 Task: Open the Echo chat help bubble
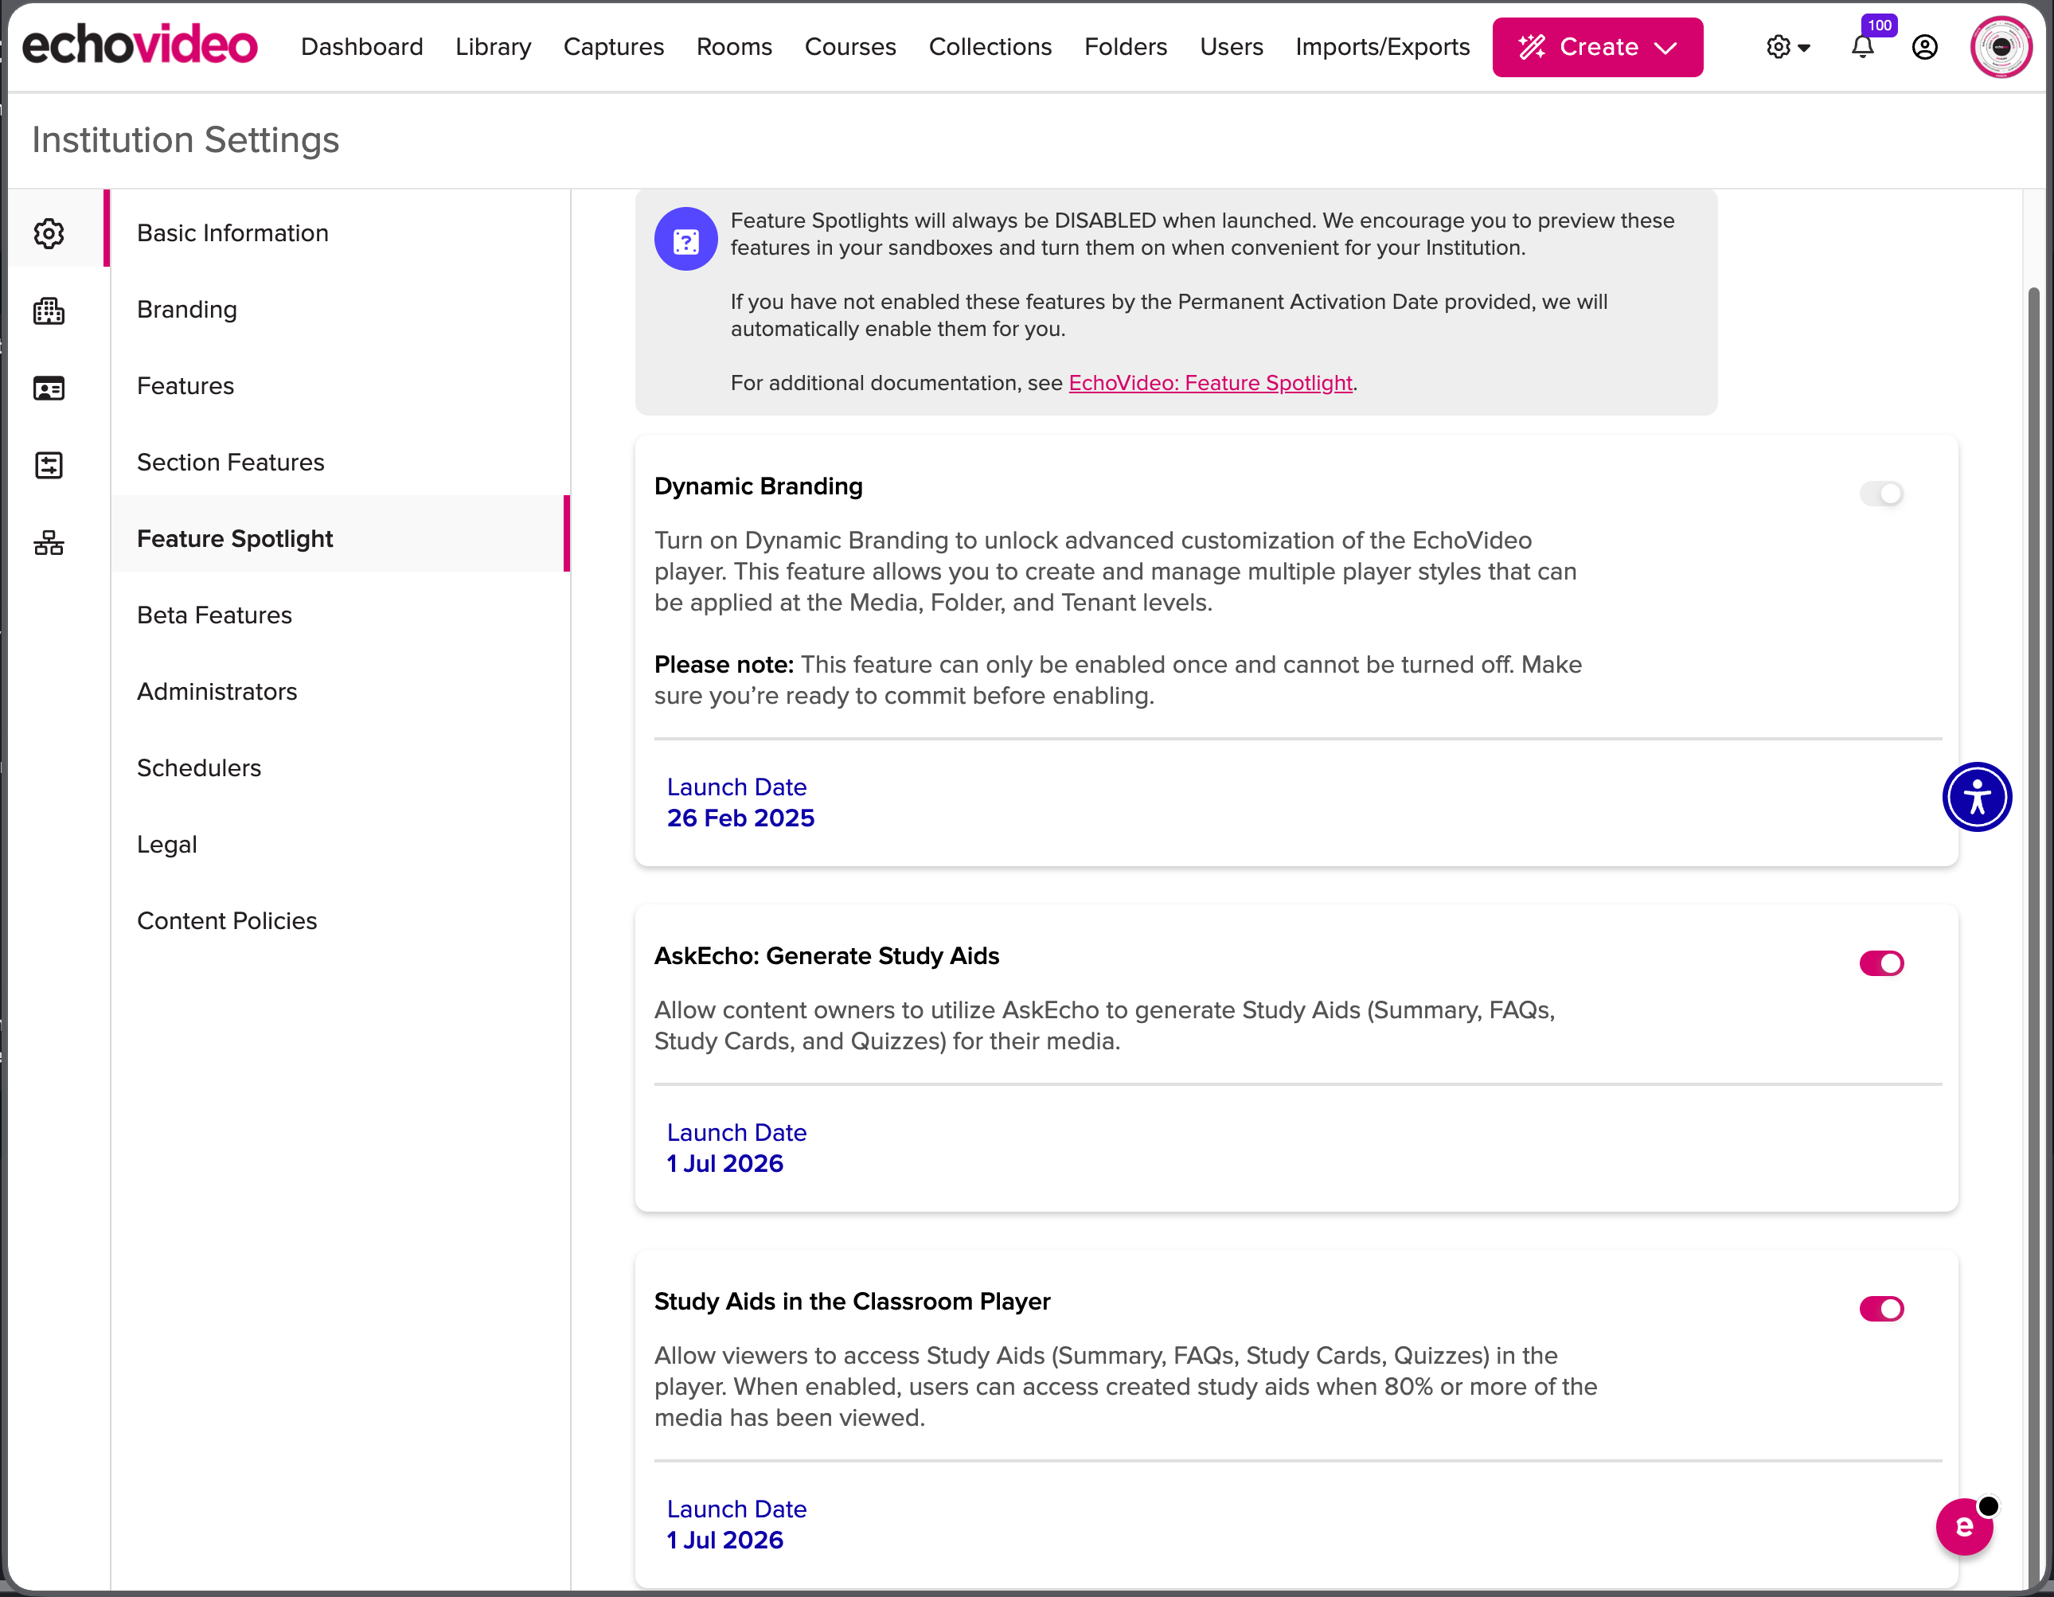[x=1965, y=1526]
